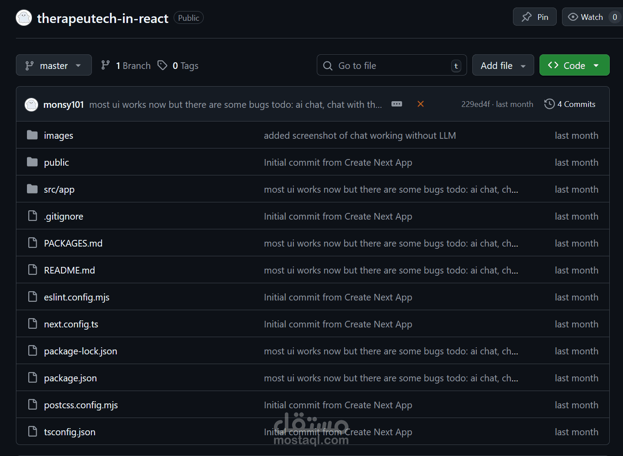623x456 pixels.
Task: Open commit hash 229ed4f
Action: point(475,104)
